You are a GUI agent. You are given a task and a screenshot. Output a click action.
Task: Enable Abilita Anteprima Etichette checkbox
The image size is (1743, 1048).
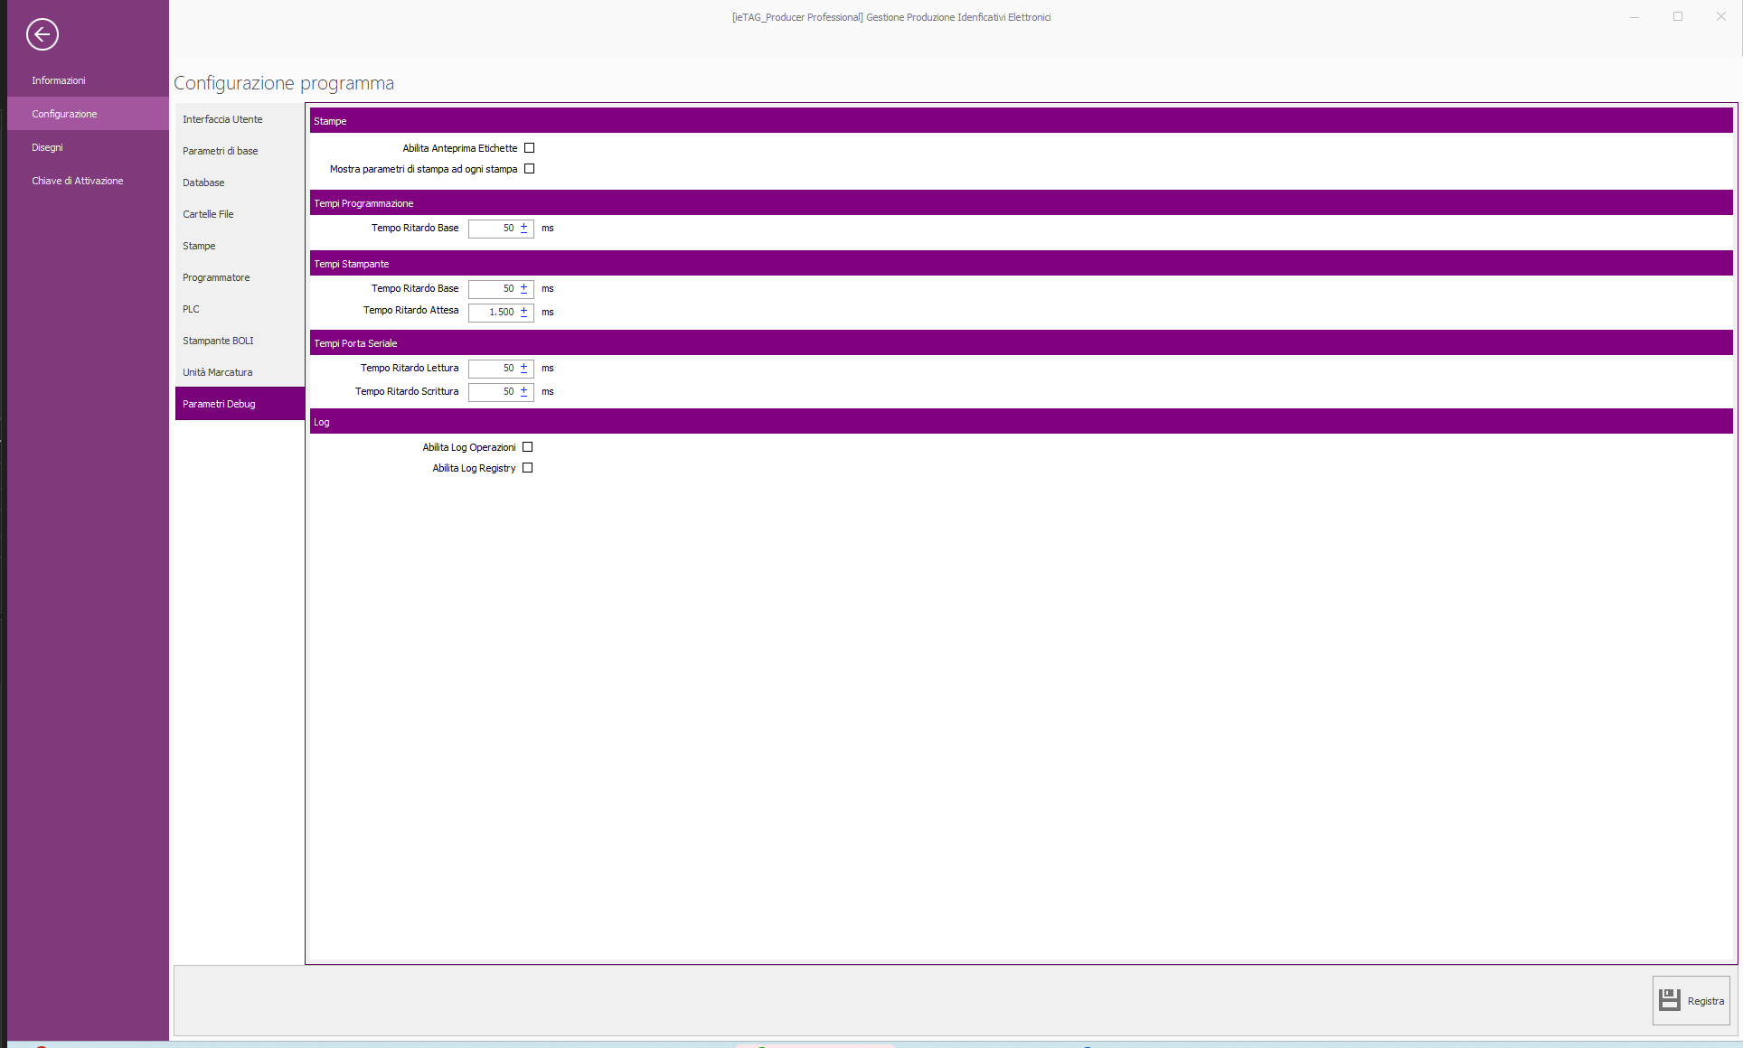[530, 148]
